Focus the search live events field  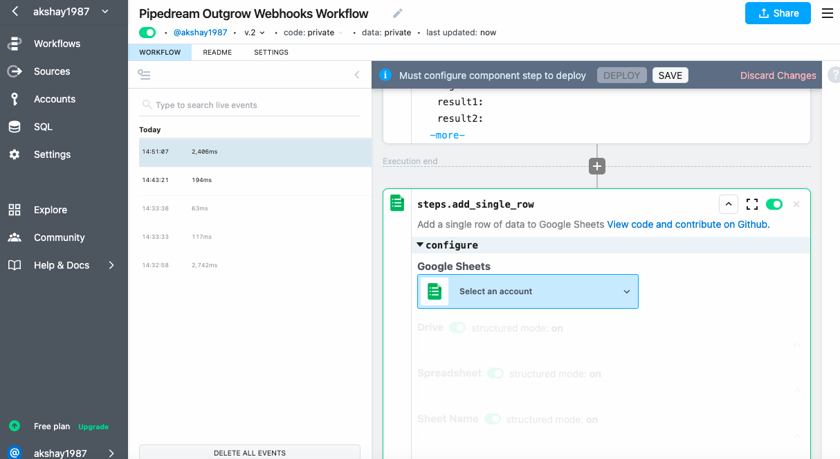point(250,105)
